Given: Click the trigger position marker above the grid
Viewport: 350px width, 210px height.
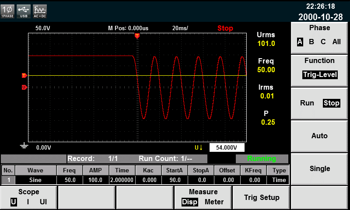Looking at the screenshot, I should (137, 35).
